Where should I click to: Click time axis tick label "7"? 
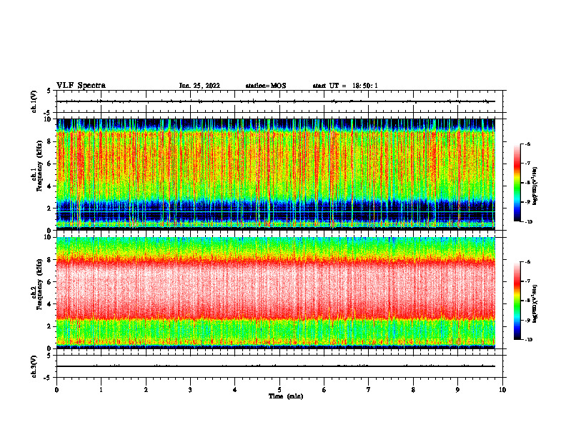pyautogui.click(x=369, y=390)
